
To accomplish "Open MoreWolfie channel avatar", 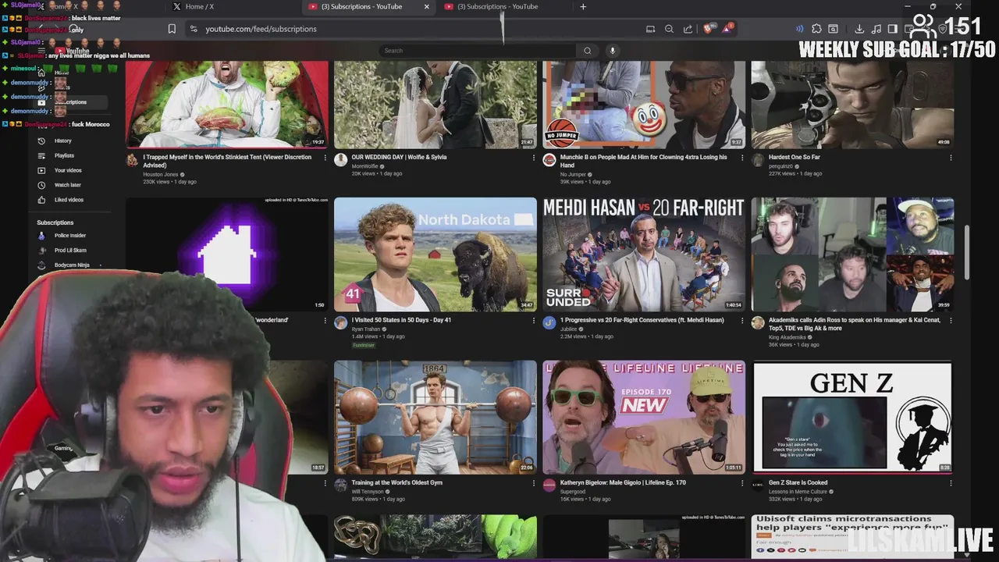I will [x=340, y=159].
